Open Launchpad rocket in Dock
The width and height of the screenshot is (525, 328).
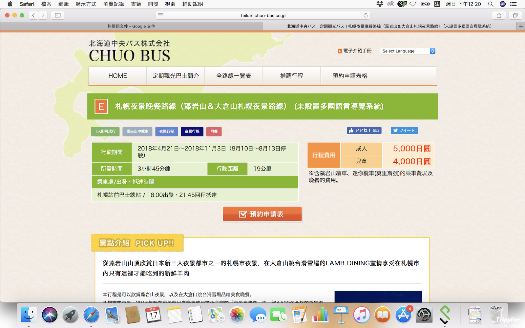70,315
